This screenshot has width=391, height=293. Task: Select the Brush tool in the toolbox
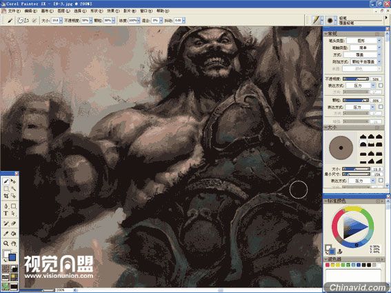click(6, 181)
